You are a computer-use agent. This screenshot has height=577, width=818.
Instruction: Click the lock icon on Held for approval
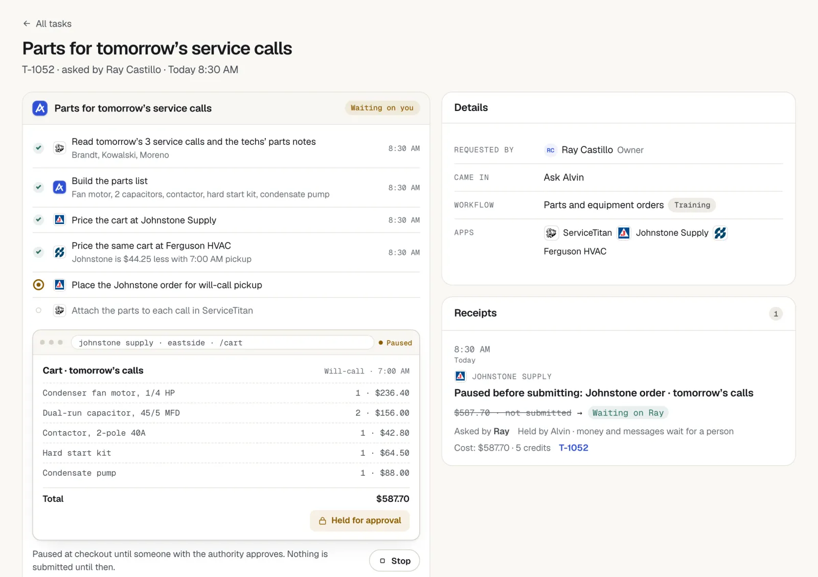click(x=323, y=521)
